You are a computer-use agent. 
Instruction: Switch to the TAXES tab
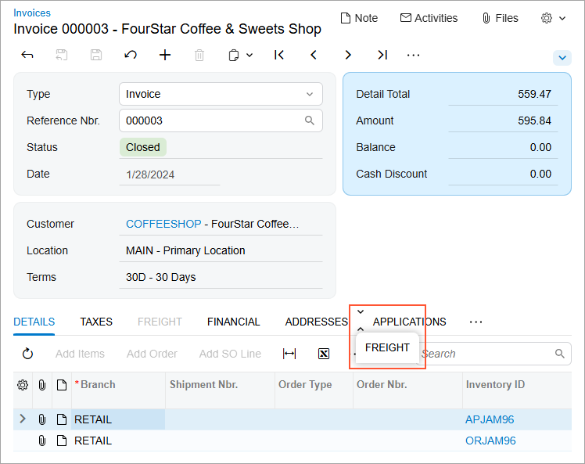pos(96,322)
